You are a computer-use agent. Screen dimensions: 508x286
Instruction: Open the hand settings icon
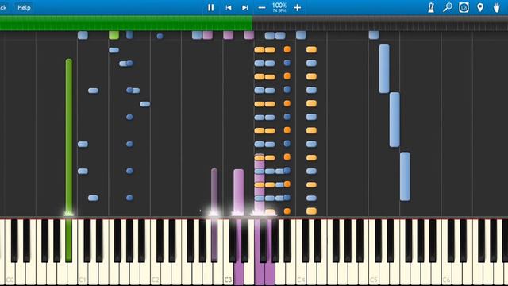tap(497, 7)
